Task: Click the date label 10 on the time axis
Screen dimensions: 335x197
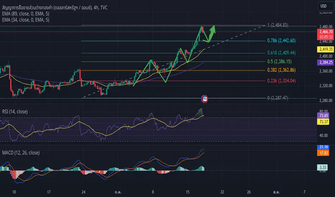Action: [14, 192]
